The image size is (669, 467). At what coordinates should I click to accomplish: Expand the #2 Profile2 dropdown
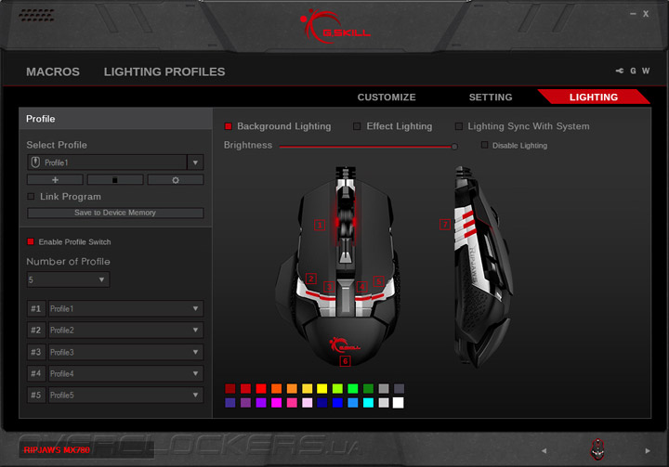coord(125,331)
